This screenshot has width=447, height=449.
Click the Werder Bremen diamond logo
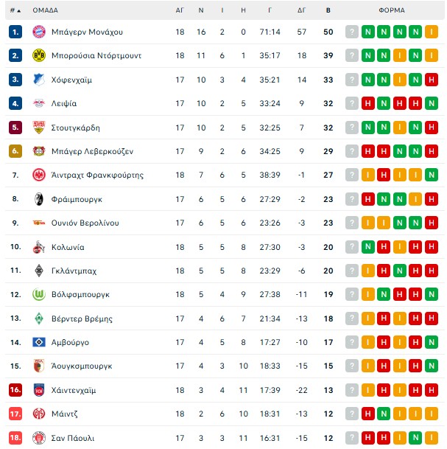point(39,319)
